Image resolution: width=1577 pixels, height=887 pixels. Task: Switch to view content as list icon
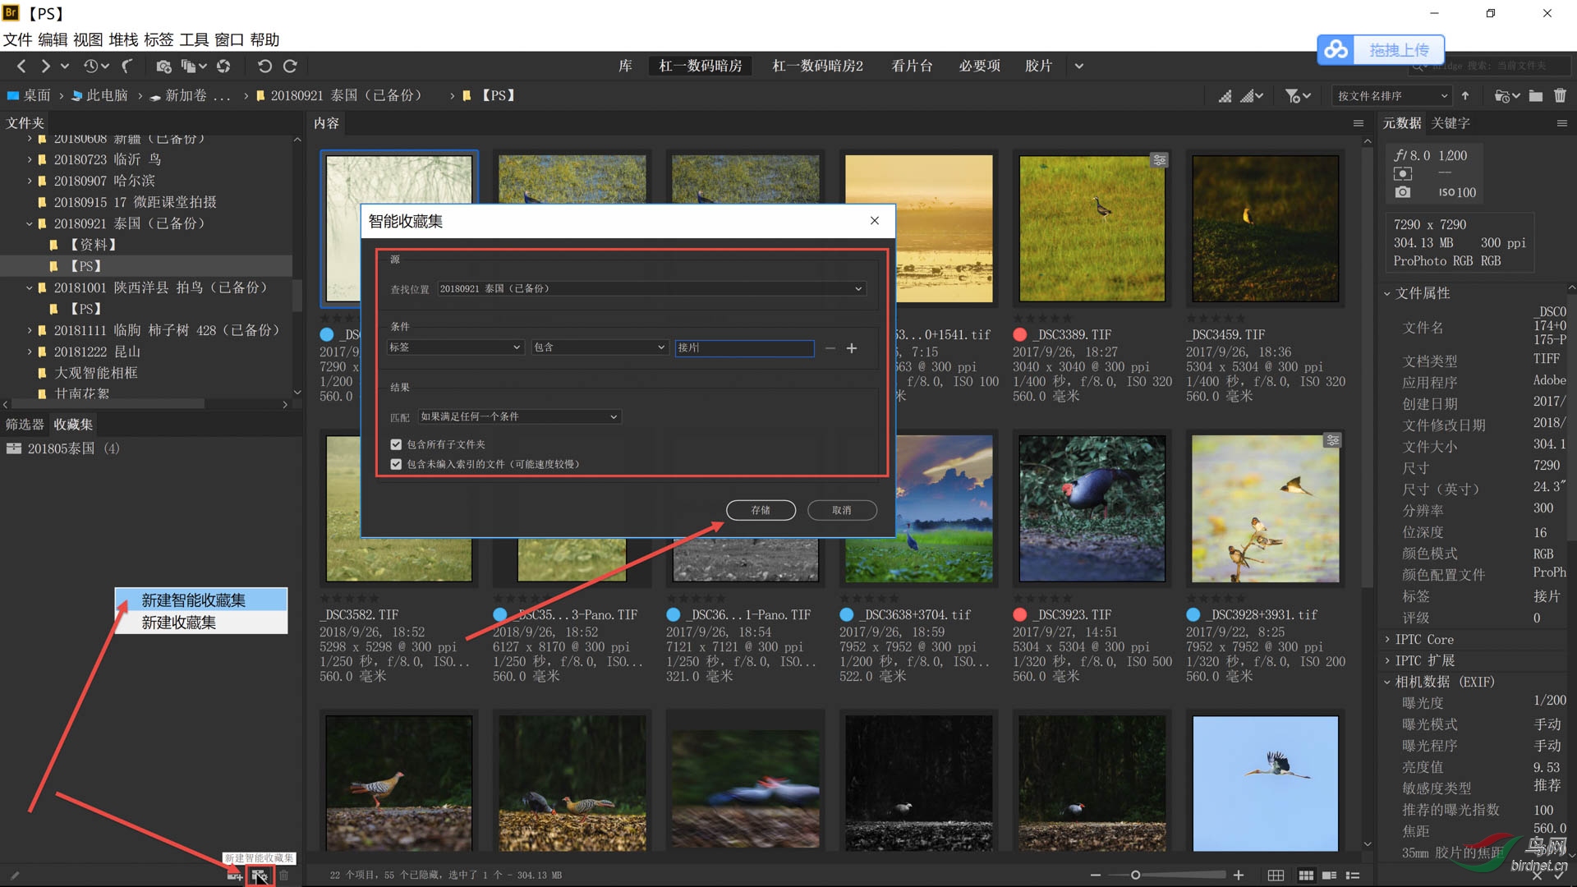(1353, 876)
